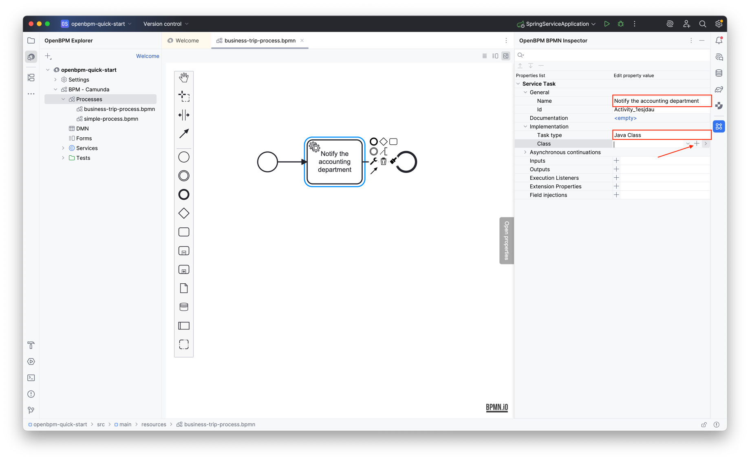Select the DMN tree item
This screenshot has width=750, height=461.
pyautogui.click(x=82, y=128)
